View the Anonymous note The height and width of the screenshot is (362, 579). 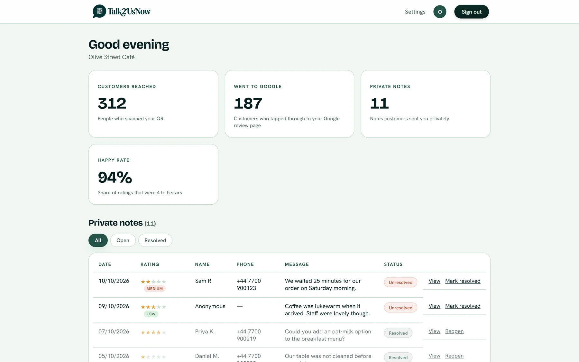point(434,306)
